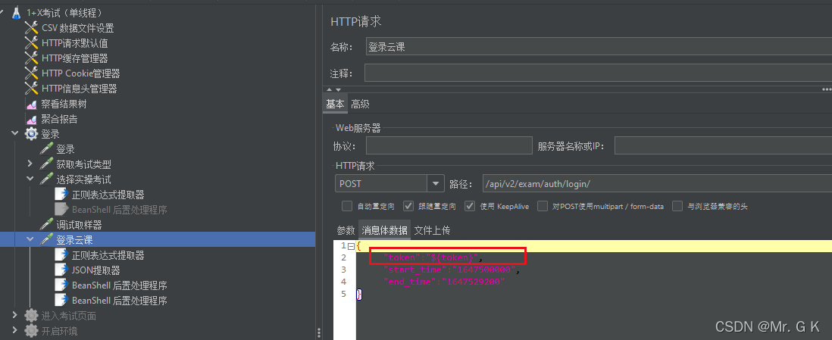This screenshot has width=832, height=340.
Task: Click CSV 数据文件设置 config icon
Action: pos(32,28)
